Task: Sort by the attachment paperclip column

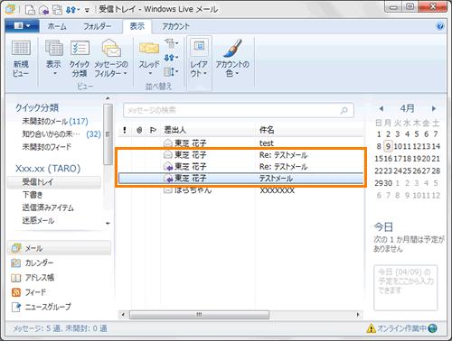Action: click(x=139, y=130)
